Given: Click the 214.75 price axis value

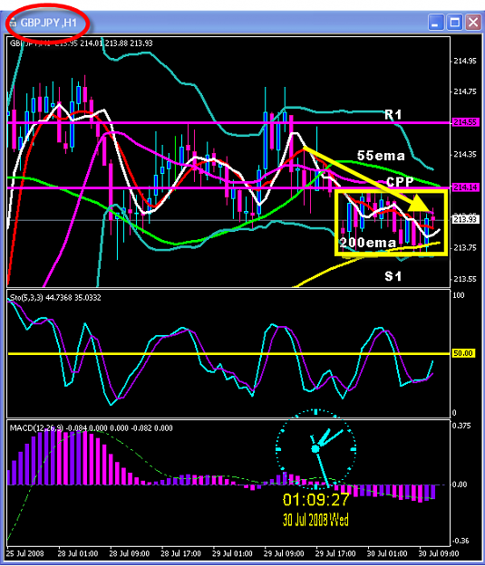Looking at the screenshot, I should click(x=465, y=91).
